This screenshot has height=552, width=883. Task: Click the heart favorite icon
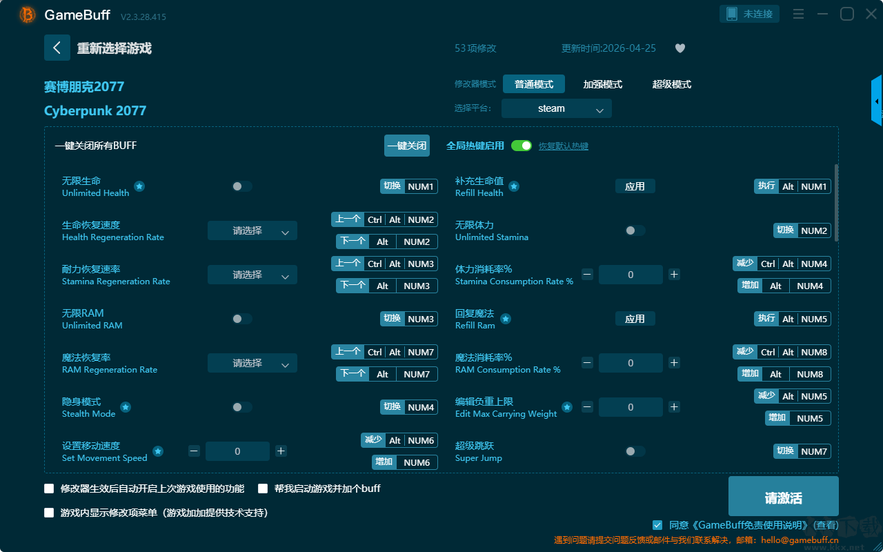pyautogui.click(x=680, y=48)
